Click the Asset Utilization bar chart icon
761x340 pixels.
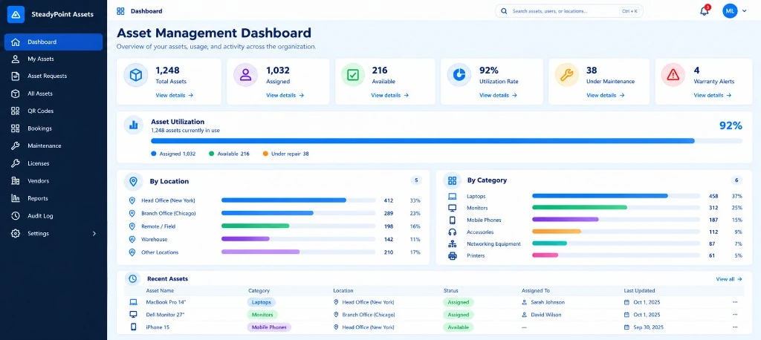(x=134, y=125)
